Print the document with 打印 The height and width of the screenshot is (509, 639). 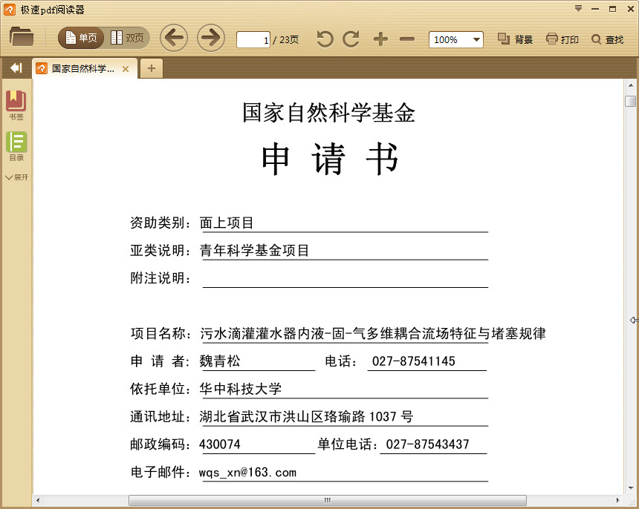click(562, 39)
